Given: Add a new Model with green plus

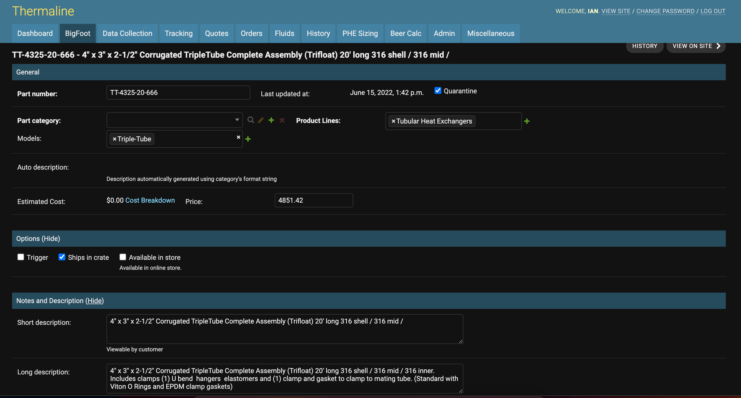Looking at the screenshot, I should [x=248, y=139].
